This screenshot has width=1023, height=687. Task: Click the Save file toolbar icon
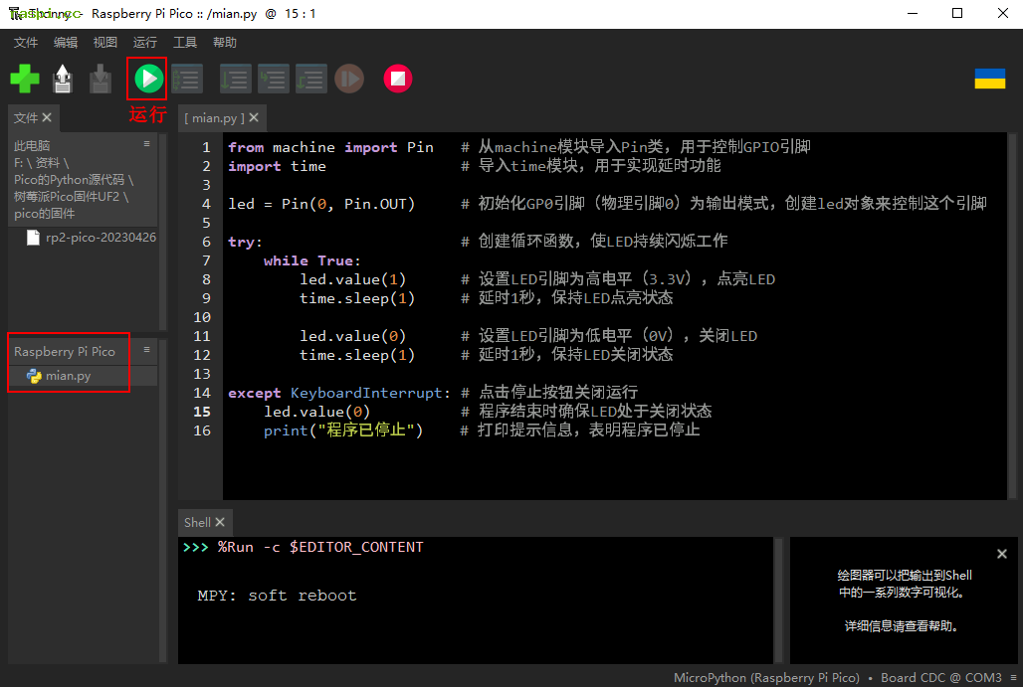(x=101, y=79)
